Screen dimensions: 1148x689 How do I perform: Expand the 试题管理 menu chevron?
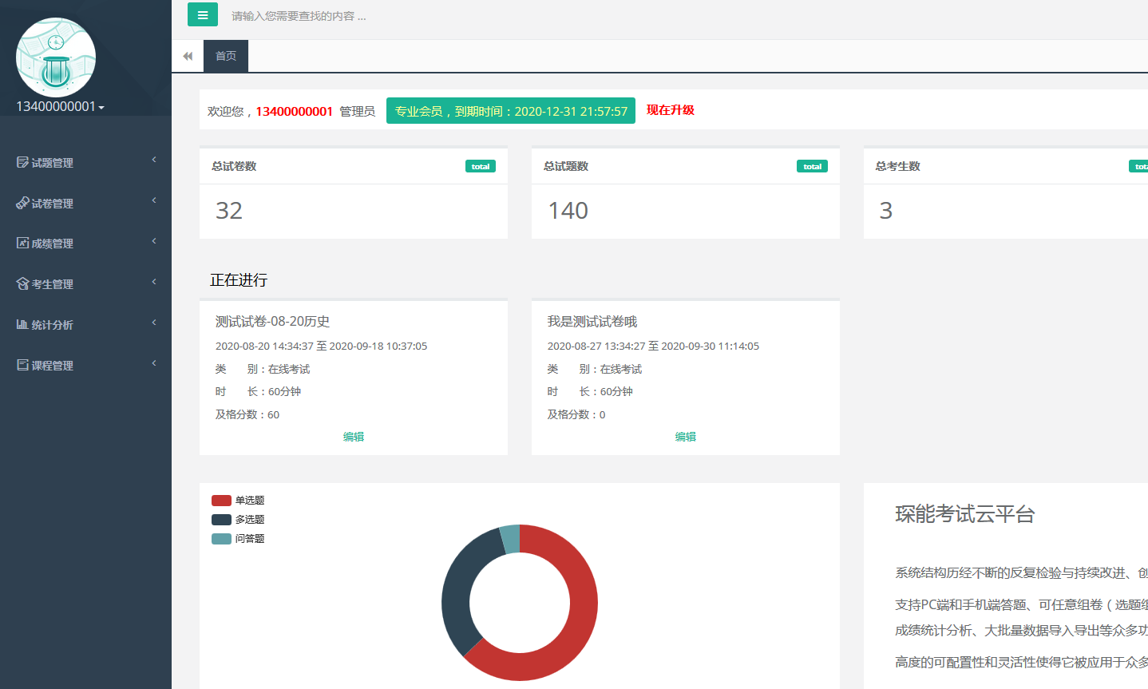pyautogui.click(x=154, y=160)
